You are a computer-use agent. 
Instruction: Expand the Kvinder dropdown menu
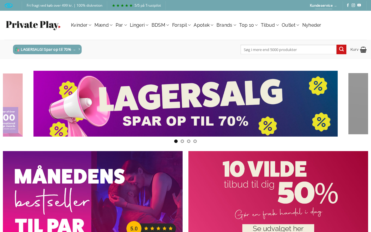(x=81, y=25)
